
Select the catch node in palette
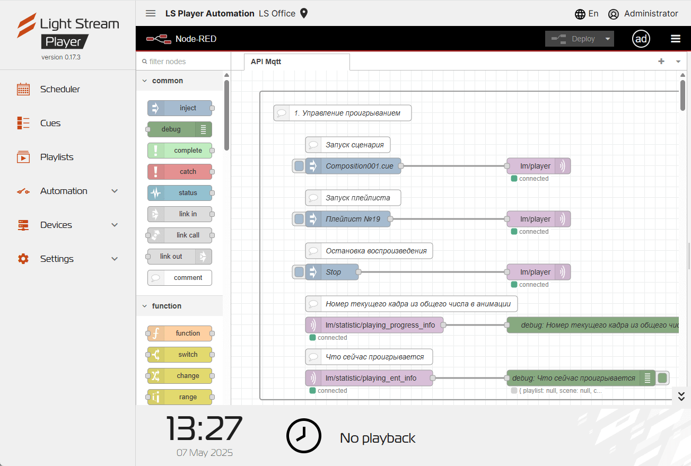pyautogui.click(x=180, y=172)
